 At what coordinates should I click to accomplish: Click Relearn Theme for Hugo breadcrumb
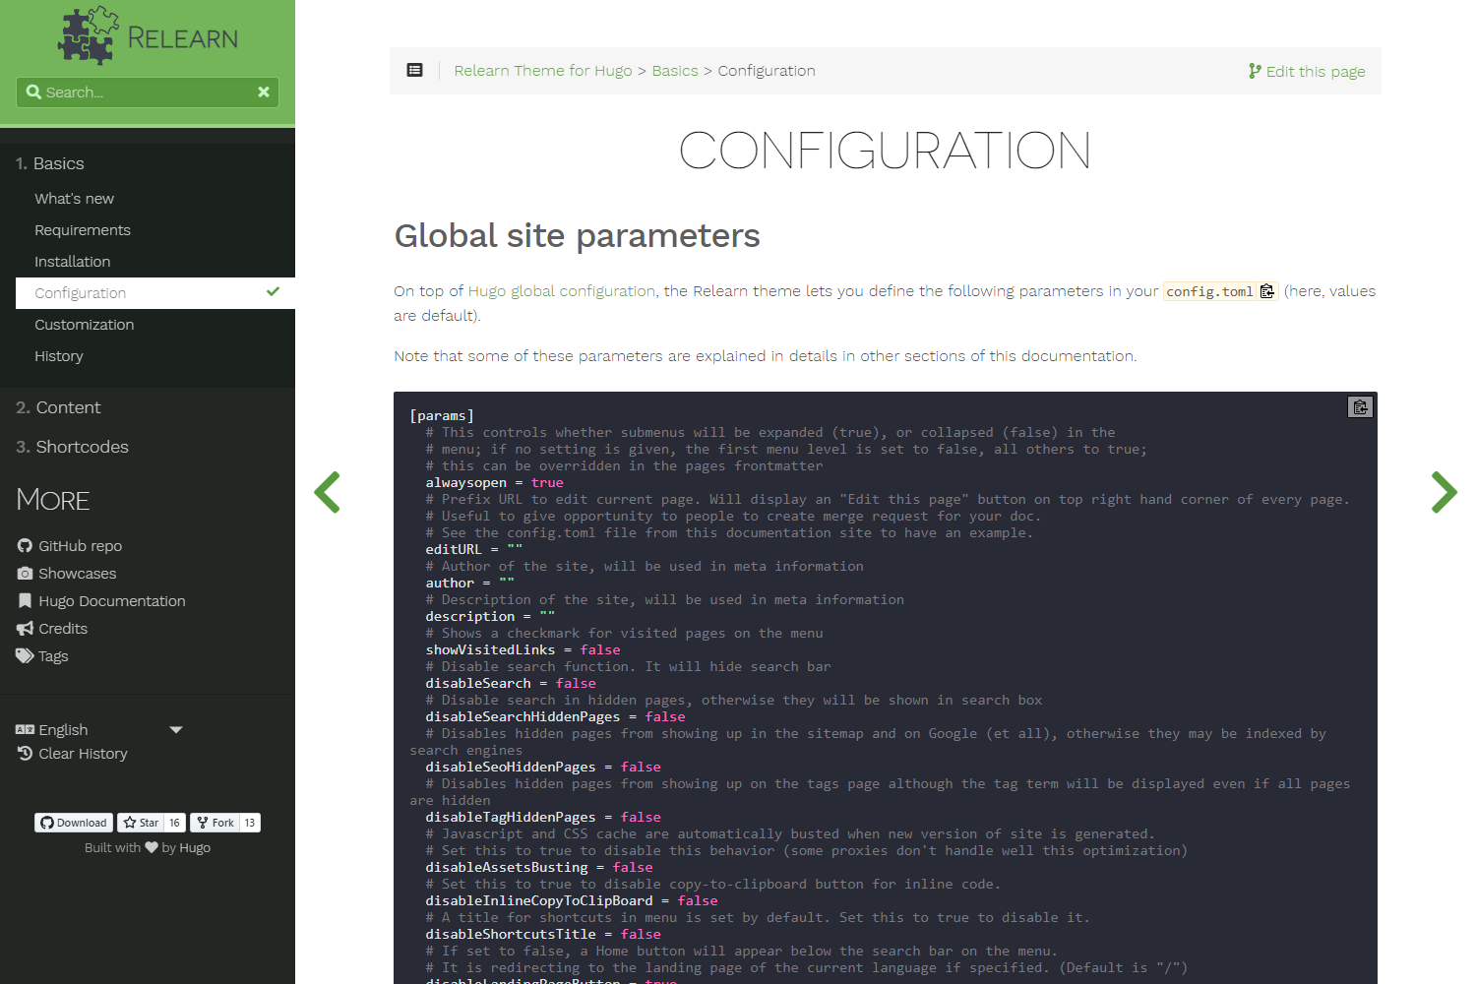point(543,71)
